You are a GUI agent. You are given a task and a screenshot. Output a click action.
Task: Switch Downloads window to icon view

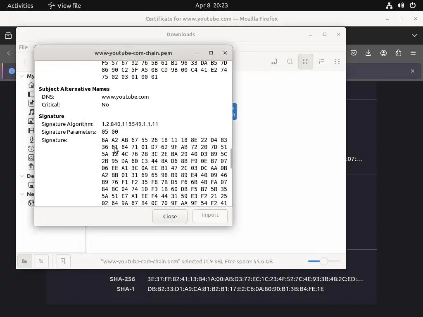pos(306,62)
